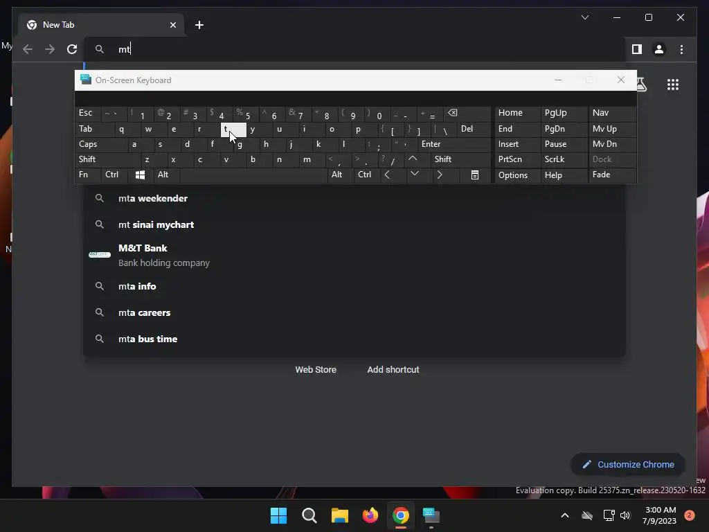Select suggestion mta careers
Screen dimensions: 709x532
pyautogui.click(x=354, y=312)
